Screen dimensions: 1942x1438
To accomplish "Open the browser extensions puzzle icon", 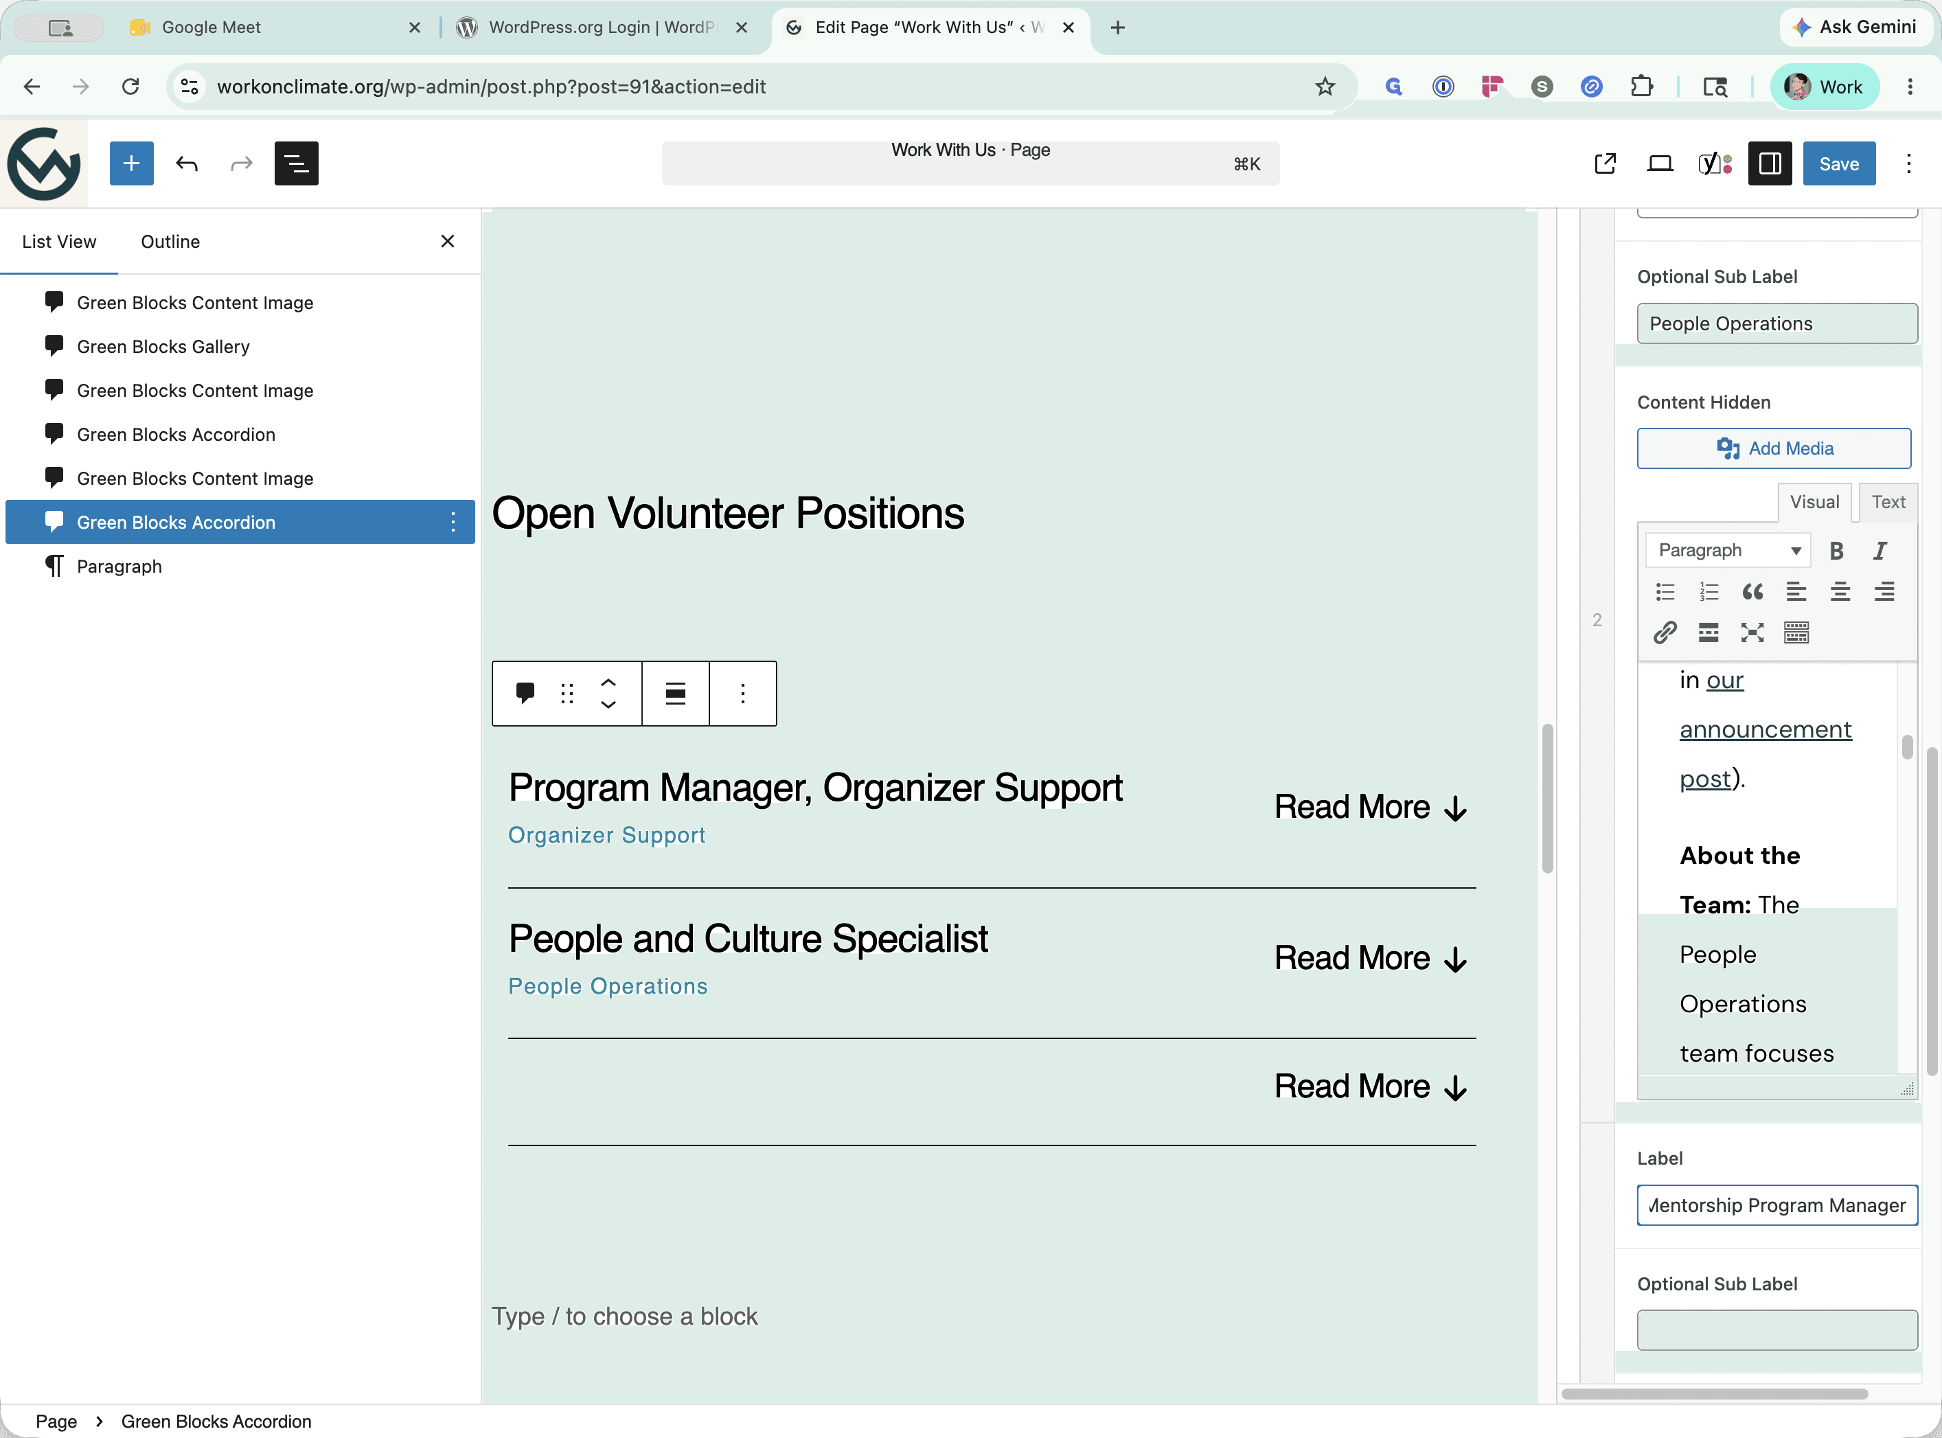I will tap(1641, 86).
